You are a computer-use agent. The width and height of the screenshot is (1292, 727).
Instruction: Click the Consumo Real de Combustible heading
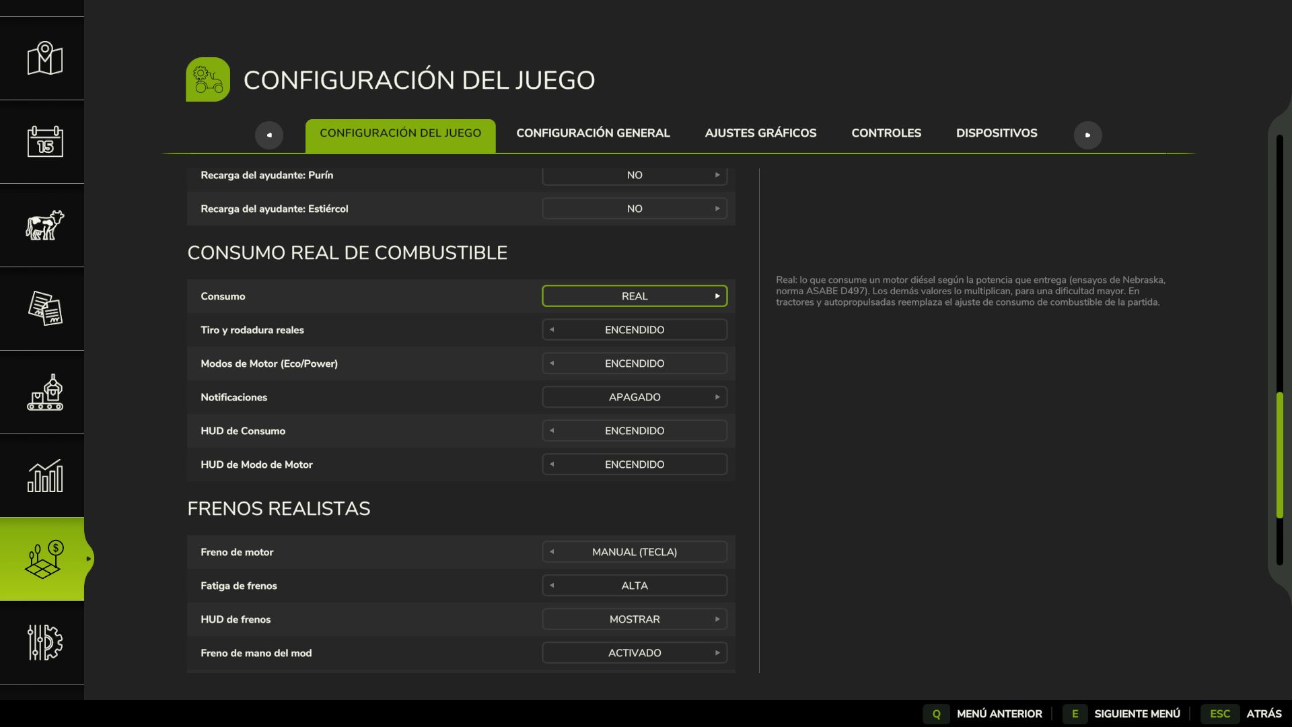point(347,253)
